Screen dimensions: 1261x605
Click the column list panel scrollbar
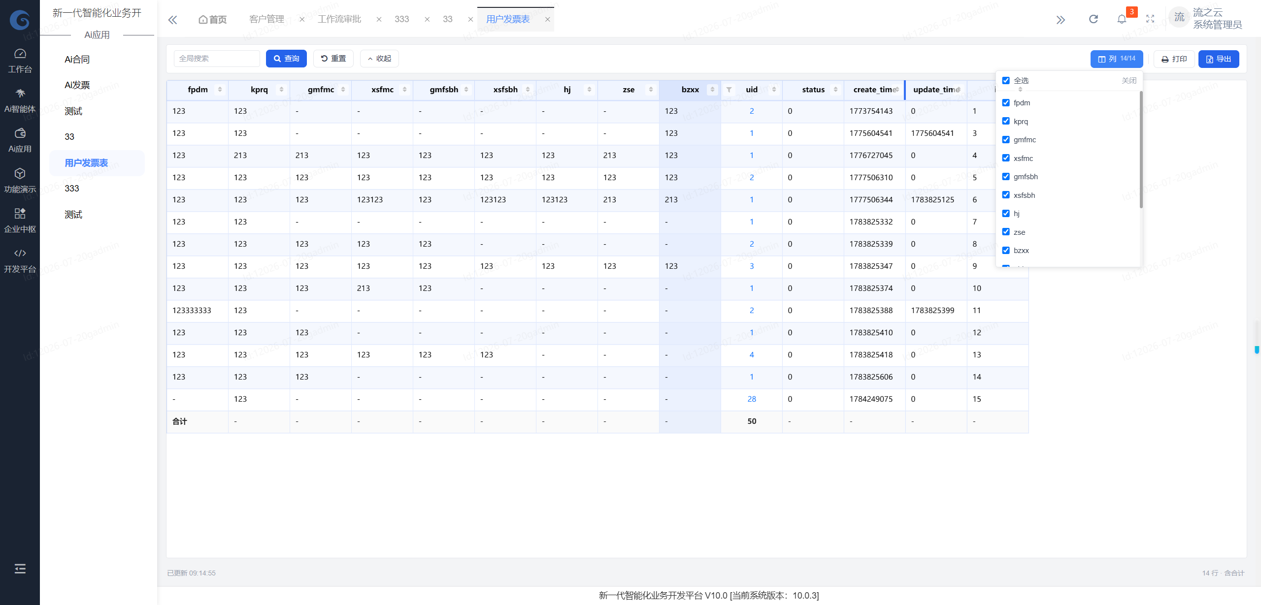[1141, 149]
